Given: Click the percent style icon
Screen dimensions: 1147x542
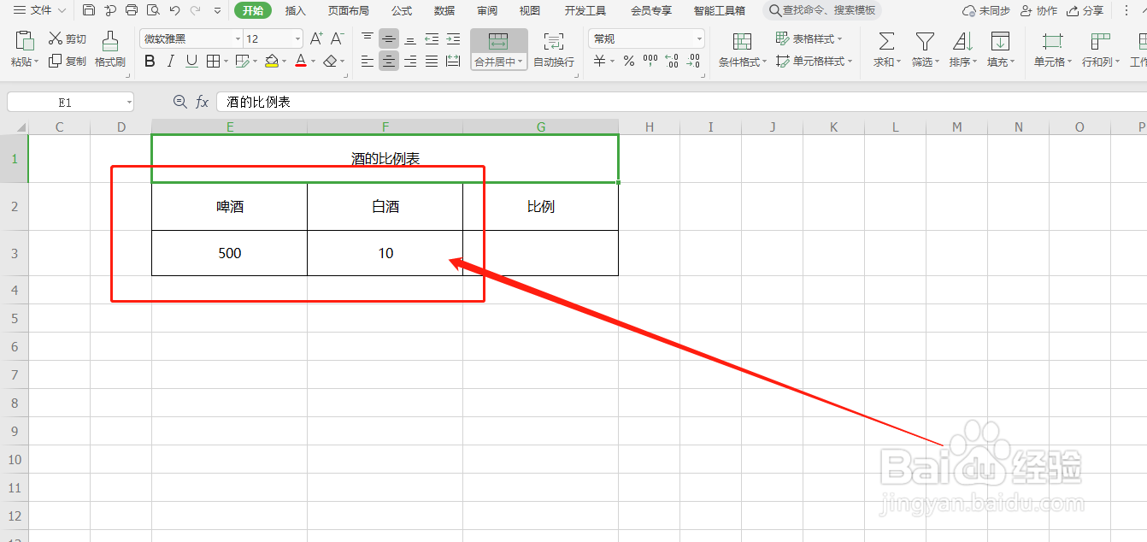Looking at the screenshot, I should (x=628, y=61).
